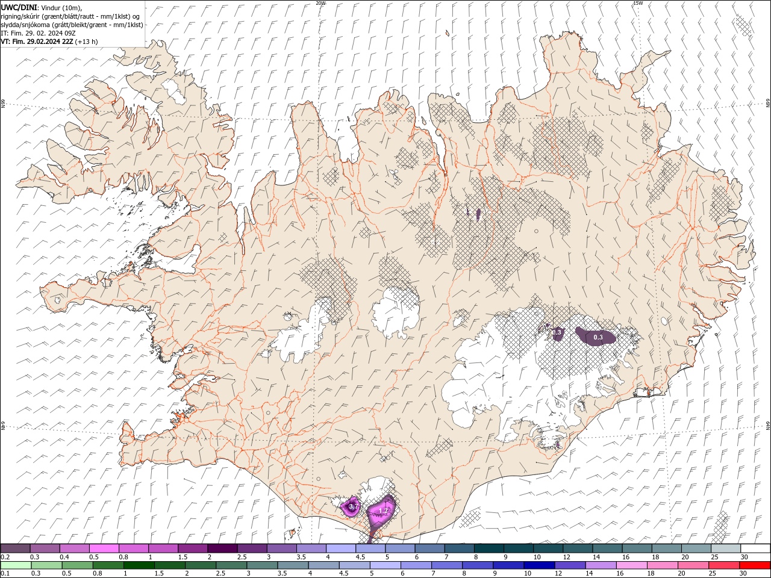The height and width of the screenshot is (578, 771).
Task: Click the dark teal 8 snow-scale swatch
Action: click(x=489, y=548)
